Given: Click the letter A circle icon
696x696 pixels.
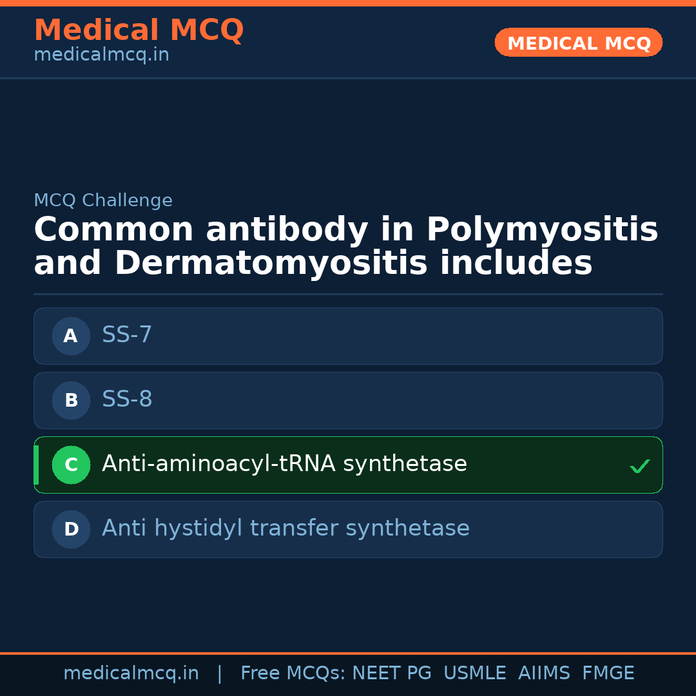Looking at the screenshot, I should point(71,336).
